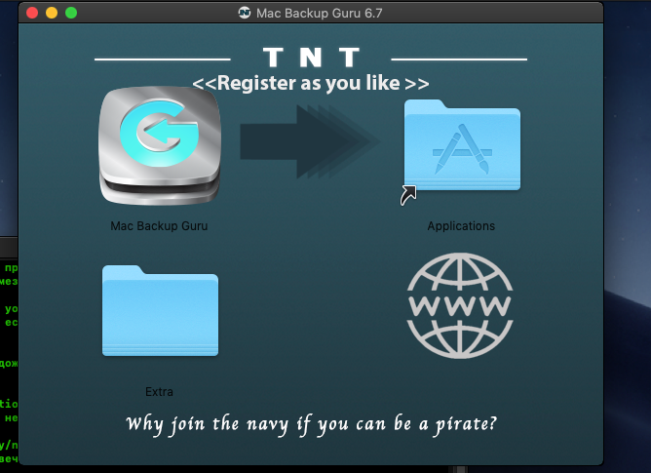The width and height of the screenshot is (651, 473).
Task: Open the Extra folder icon
Action: pos(160,310)
